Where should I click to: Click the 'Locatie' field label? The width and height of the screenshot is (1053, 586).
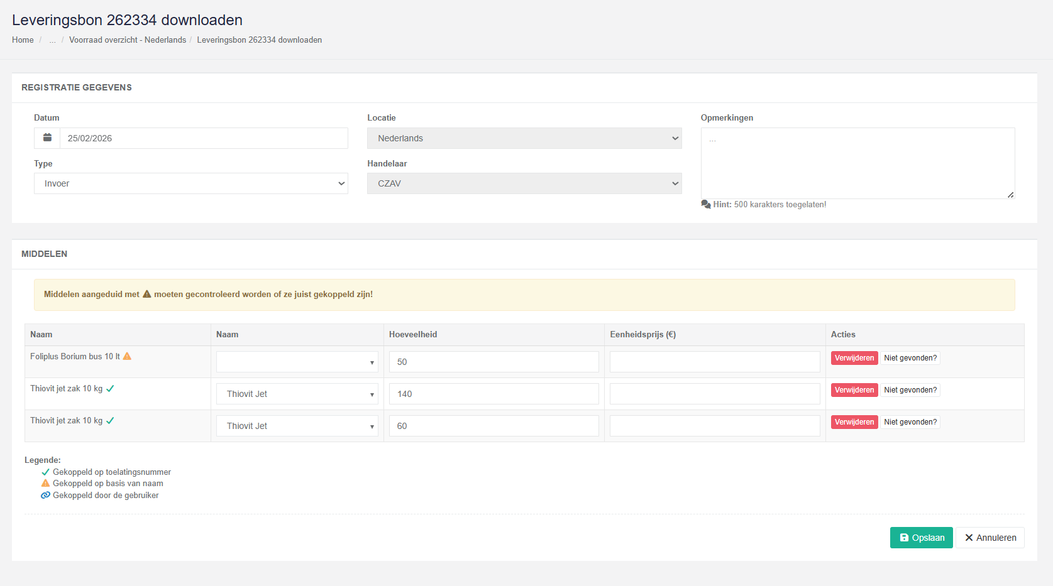[382, 117]
